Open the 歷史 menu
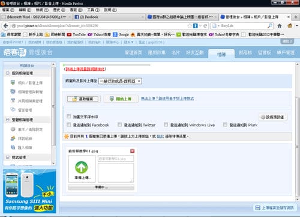Screen dimensions: 300x217 point(59,10)
